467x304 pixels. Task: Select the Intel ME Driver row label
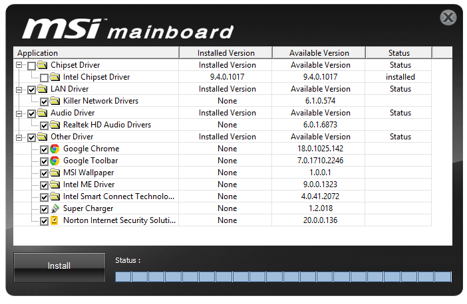click(x=88, y=185)
